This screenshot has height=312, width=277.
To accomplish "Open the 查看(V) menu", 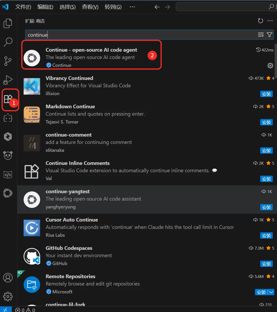I will (x=90, y=7).
